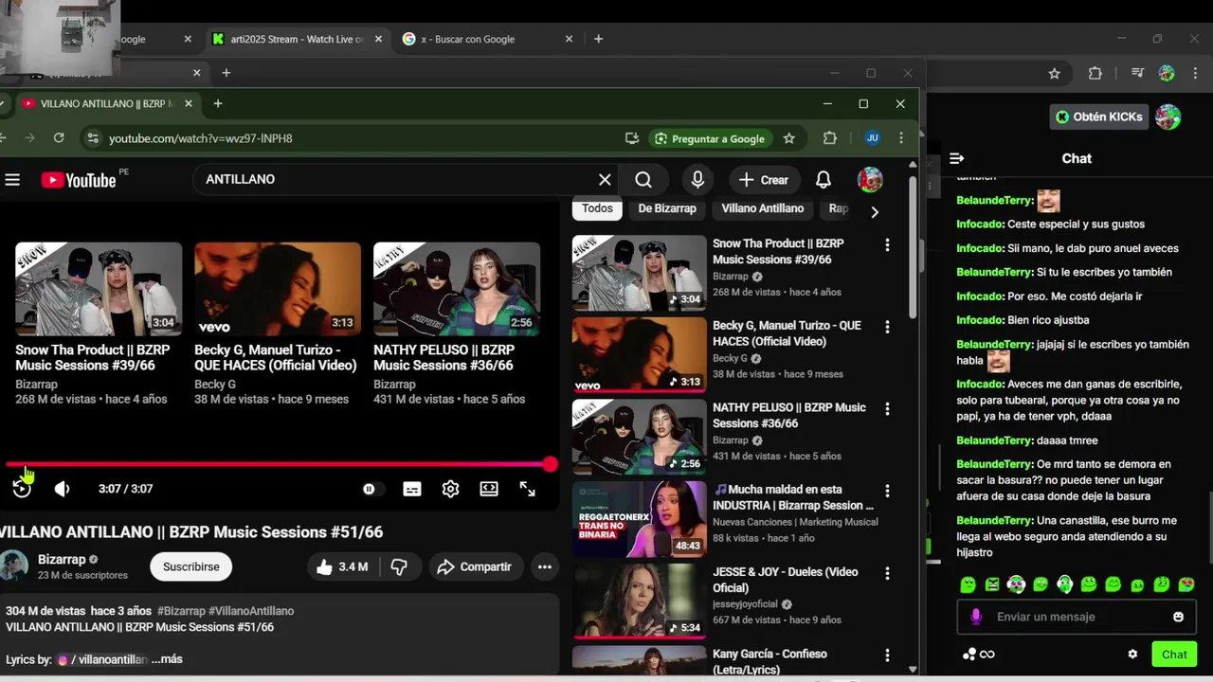This screenshot has height=682, width=1213.
Task: Open Snow Tha Product endscreen thumbnail
Action: pyautogui.click(x=99, y=289)
